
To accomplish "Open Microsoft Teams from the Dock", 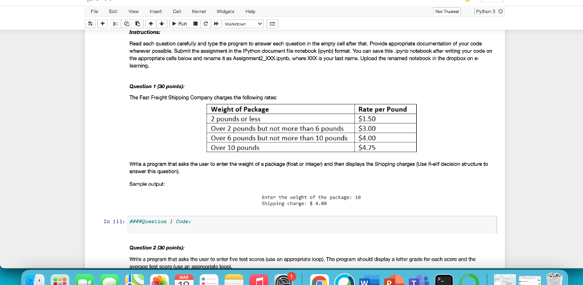I will tap(420, 279).
